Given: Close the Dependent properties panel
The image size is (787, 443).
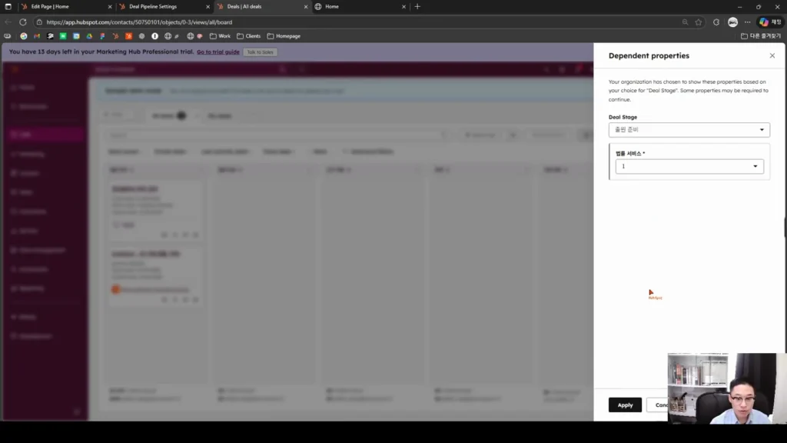Looking at the screenshot, I should (x=772, y=55).
